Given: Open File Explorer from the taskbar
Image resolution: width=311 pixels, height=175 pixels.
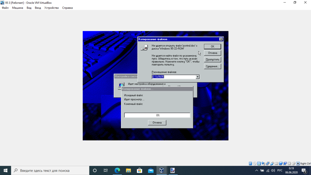Looking at the screenshot, I should point(128,170).
